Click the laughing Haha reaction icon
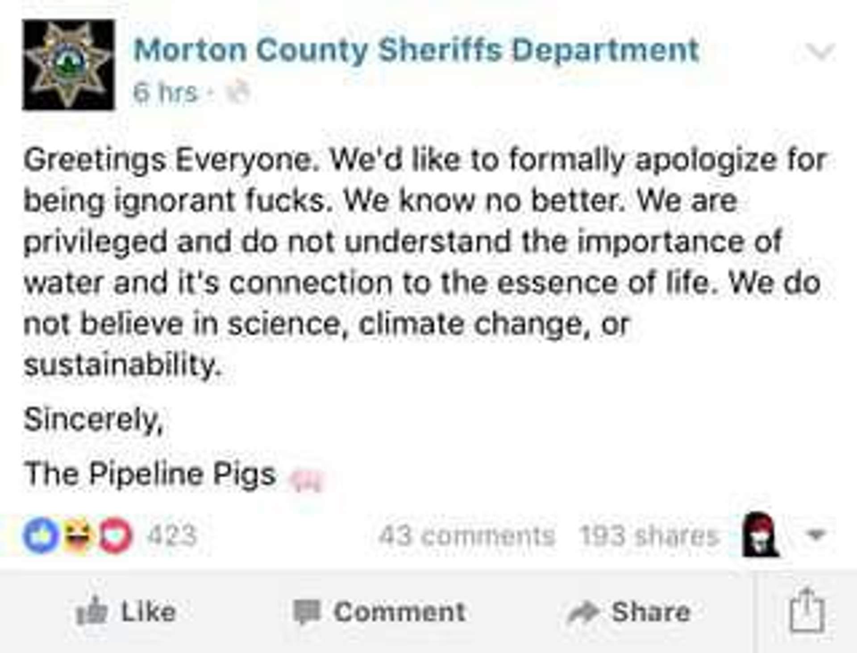 pos(79,535)
